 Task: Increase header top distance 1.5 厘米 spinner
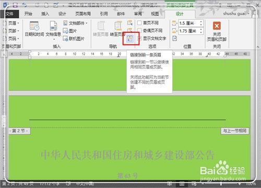201,22
